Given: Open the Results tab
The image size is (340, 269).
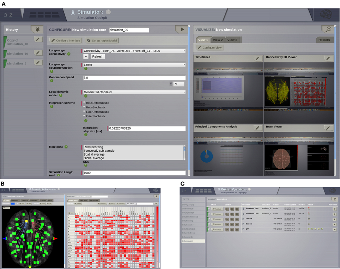Looking at the screenshot, I should (x=324, y=40).
